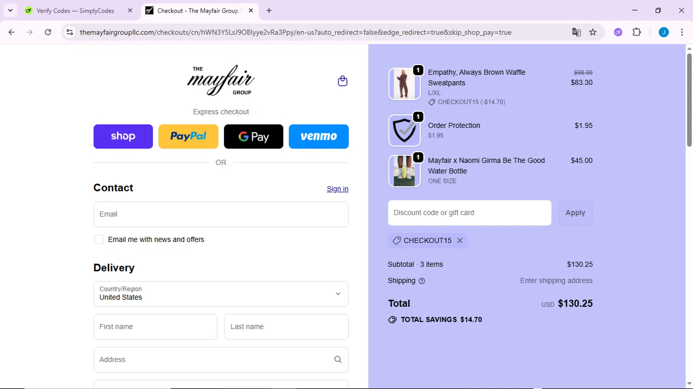The height and width of the screenshot is (389, 693).
Task: Go back to the previous page
Action: [12, 32]
